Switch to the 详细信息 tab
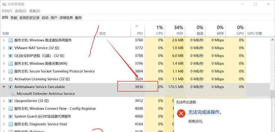 [66, 18]
